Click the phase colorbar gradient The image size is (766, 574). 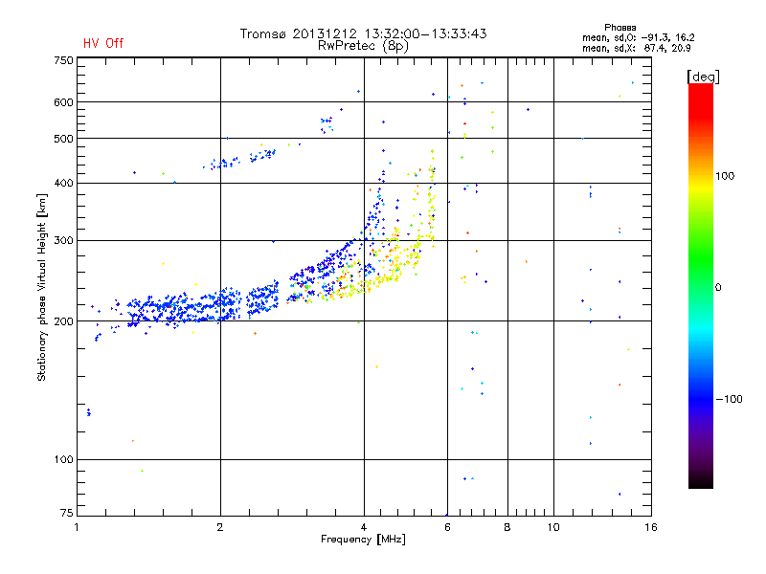(701, 285)
